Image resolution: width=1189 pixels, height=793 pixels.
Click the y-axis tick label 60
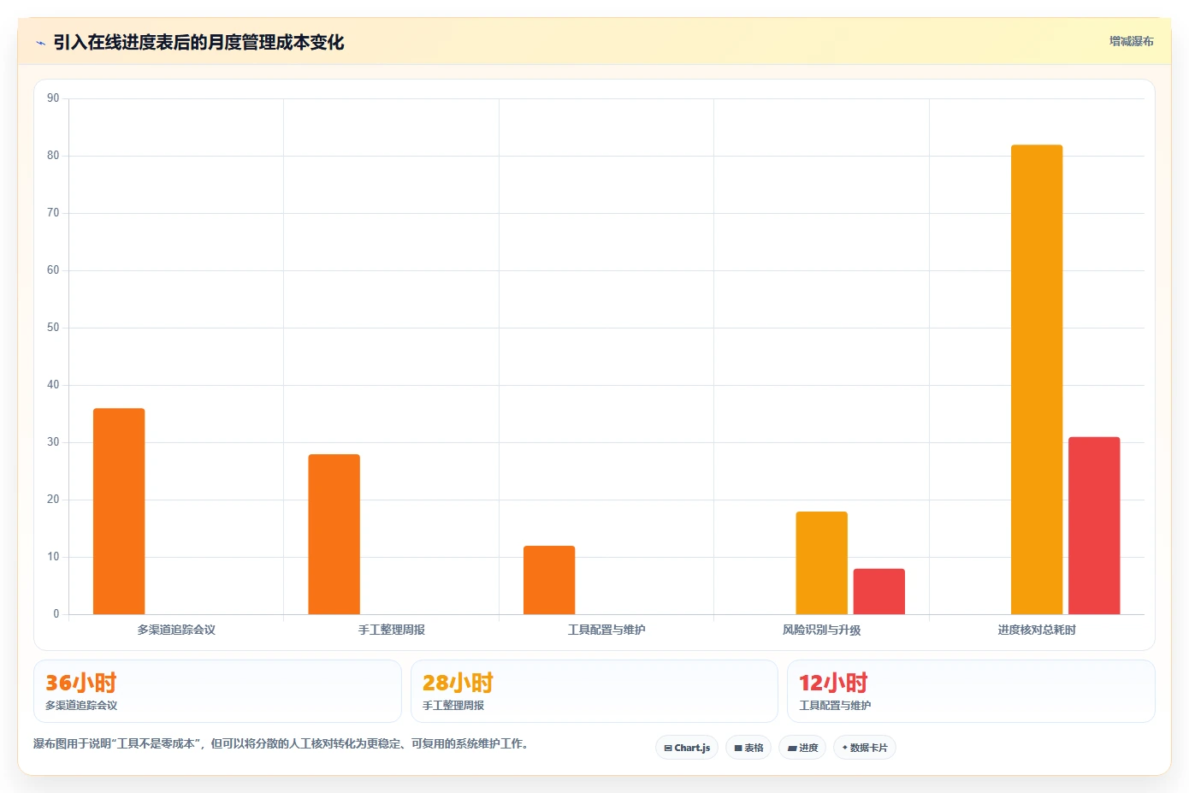coord(53,270)
